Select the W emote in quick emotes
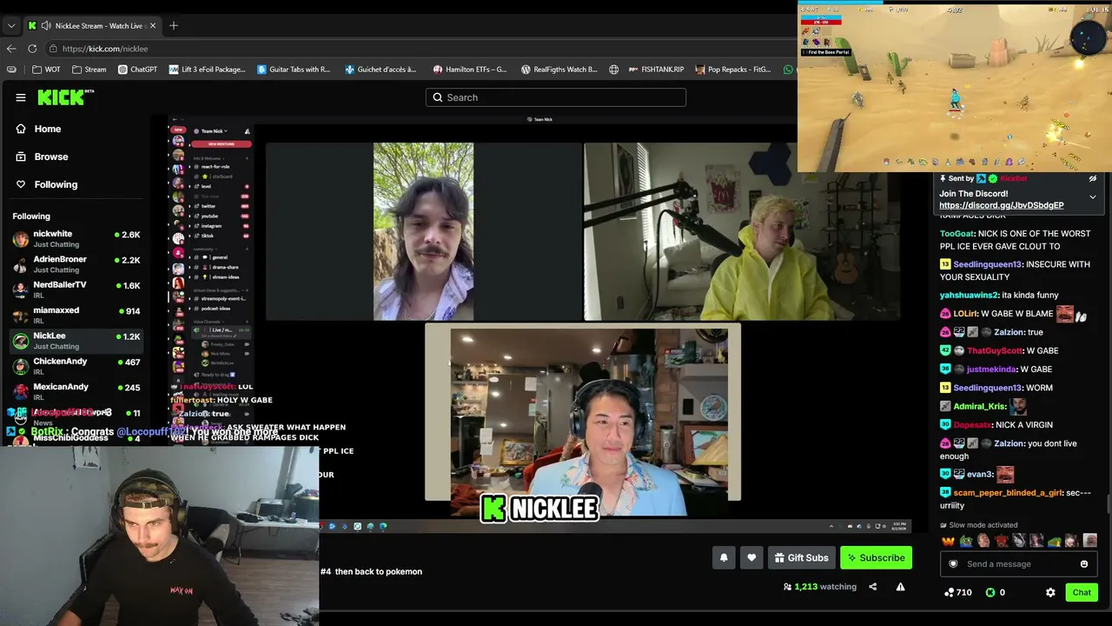1112x626 pixels. pos(948,541)
